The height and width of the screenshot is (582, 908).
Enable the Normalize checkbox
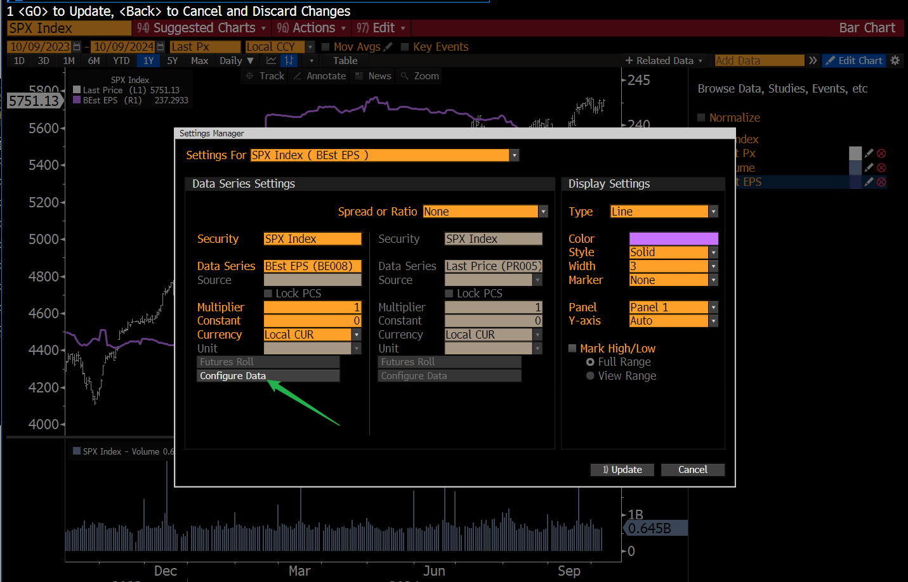point(701,117)
